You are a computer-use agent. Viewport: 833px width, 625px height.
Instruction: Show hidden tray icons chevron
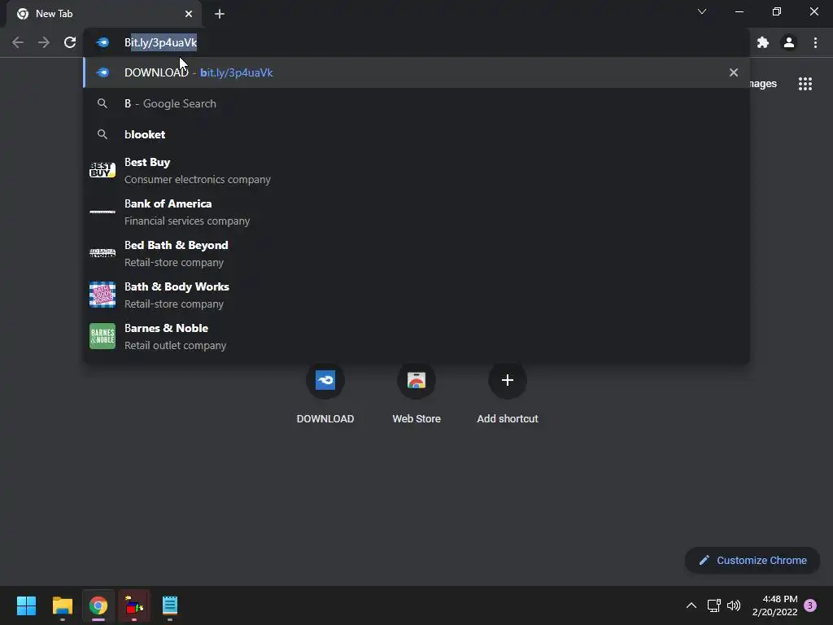691,605
